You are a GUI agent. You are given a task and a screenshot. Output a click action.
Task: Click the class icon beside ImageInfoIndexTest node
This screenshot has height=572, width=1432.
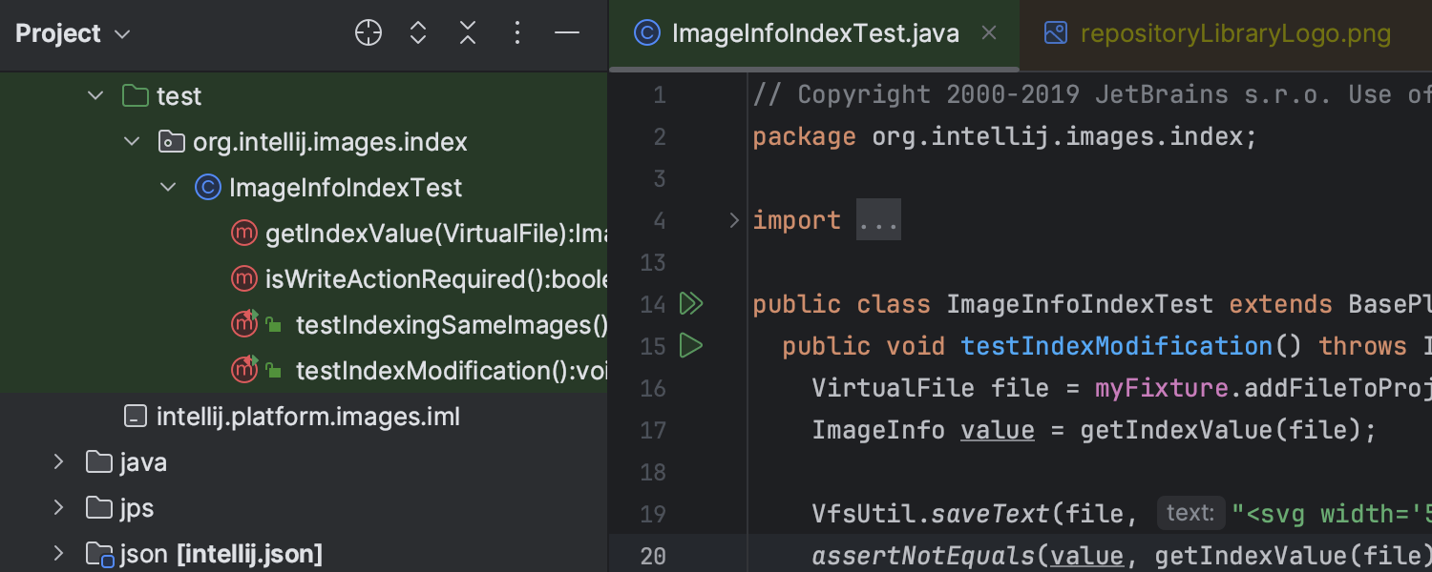click(208, 187)
